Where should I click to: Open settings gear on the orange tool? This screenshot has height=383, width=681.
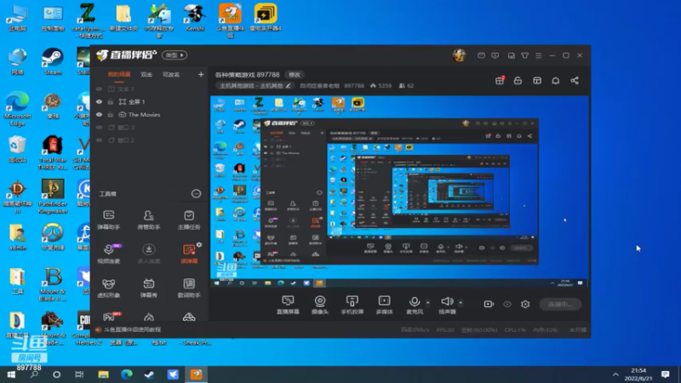[x=199, y=245]
